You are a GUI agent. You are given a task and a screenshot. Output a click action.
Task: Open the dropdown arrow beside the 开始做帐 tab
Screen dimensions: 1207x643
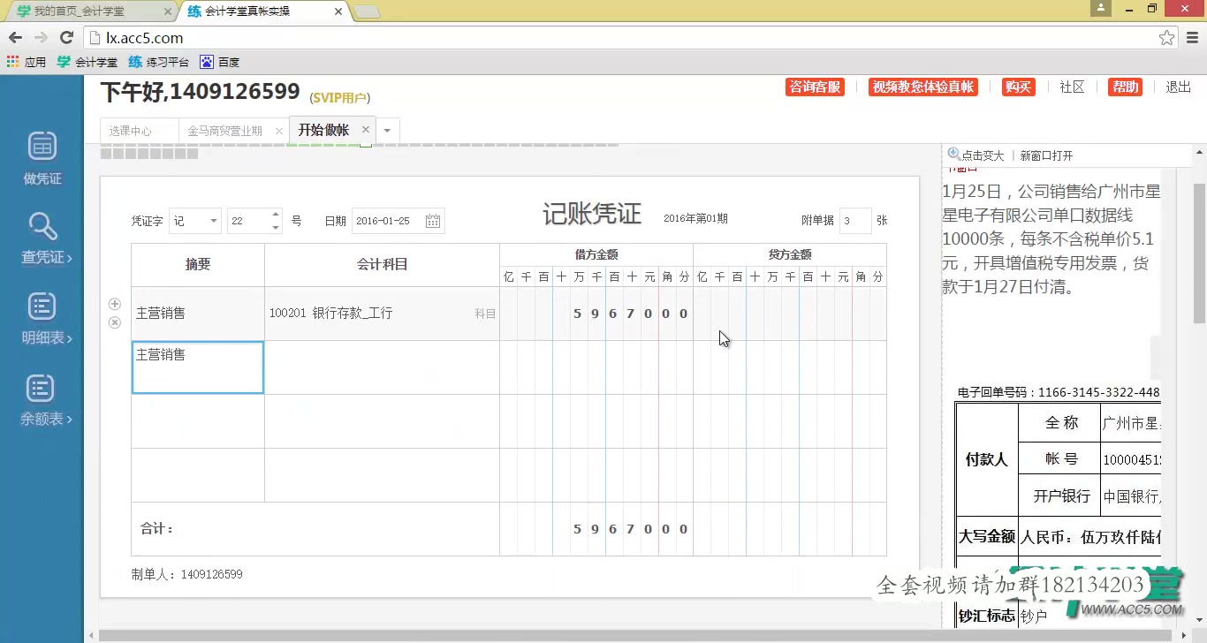tap(387, 129)
